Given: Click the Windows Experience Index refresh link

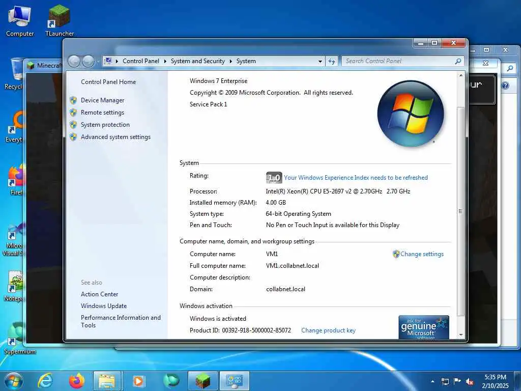Looking at the screenshot, I should click(356, 178).
